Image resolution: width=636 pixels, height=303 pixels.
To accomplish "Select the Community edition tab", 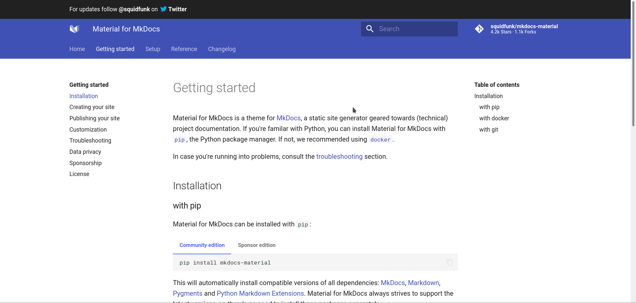I will (202, 245).
